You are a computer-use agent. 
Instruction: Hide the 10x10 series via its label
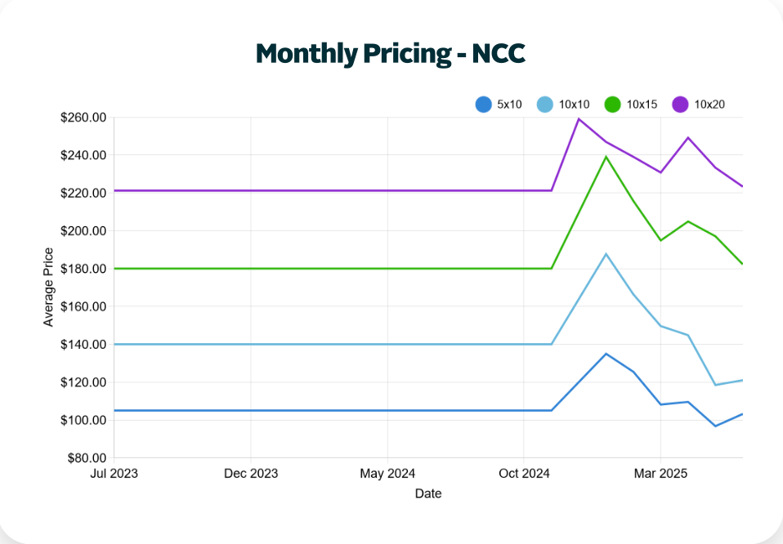[x=575, y=104]
